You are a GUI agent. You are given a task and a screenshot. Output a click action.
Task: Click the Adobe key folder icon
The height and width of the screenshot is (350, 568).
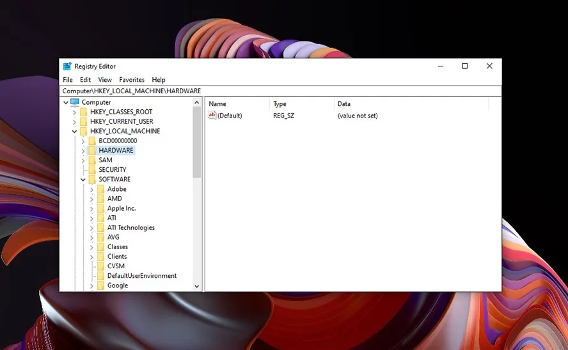click(x=100, y=189)
